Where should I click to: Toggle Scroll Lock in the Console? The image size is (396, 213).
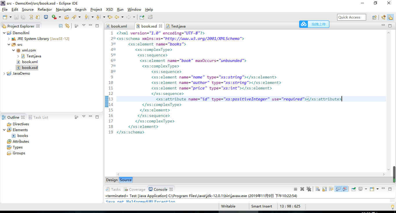pos(324,189)
